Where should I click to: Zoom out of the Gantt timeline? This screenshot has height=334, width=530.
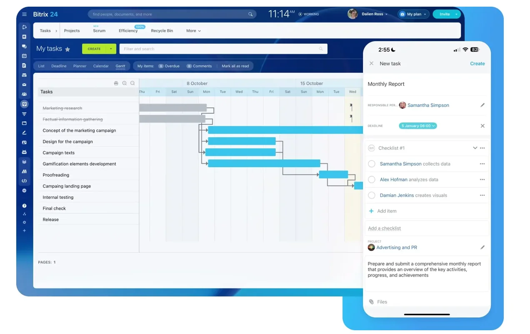(132, 83)
